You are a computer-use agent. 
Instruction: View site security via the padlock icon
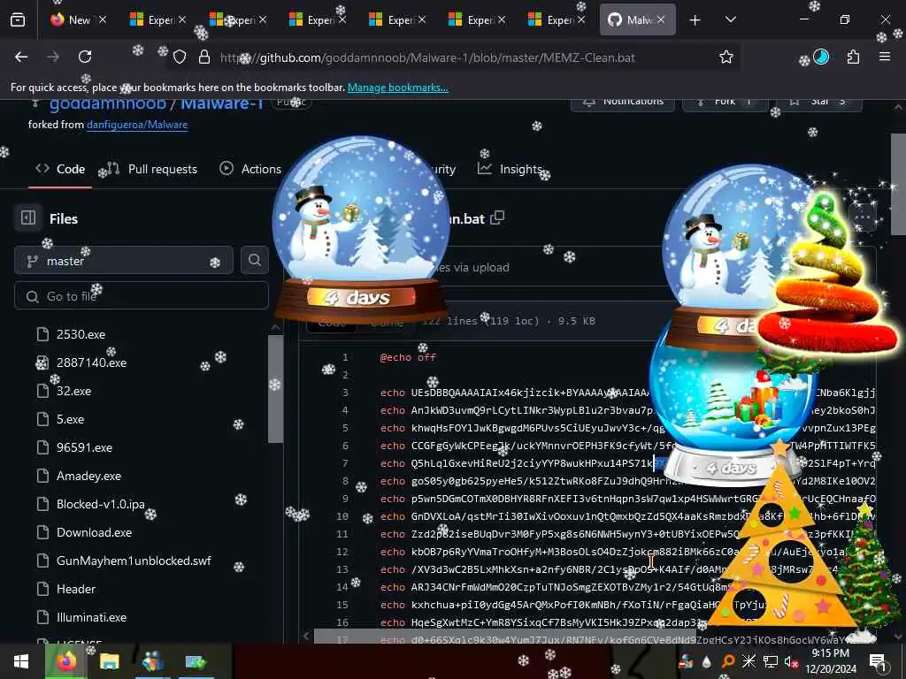[204, 57]
